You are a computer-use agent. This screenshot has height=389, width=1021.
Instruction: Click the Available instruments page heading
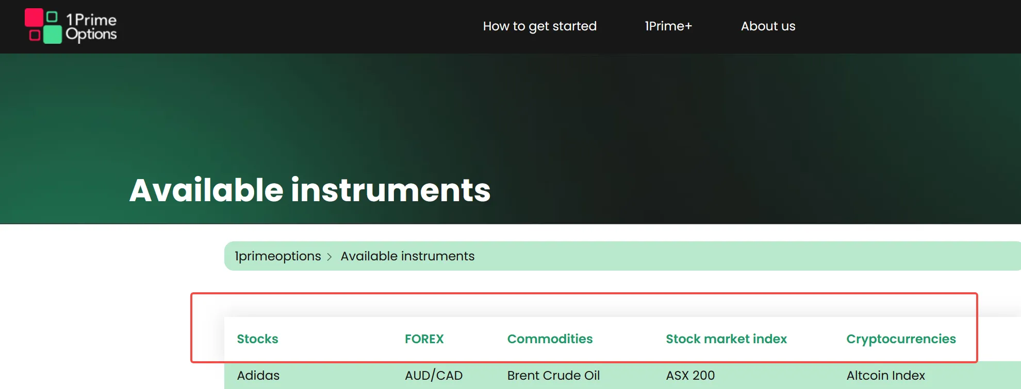(310, 190)
